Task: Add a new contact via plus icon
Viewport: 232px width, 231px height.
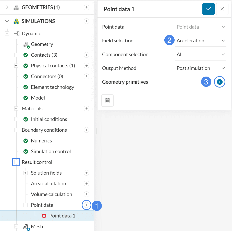Action: (86, 55)
